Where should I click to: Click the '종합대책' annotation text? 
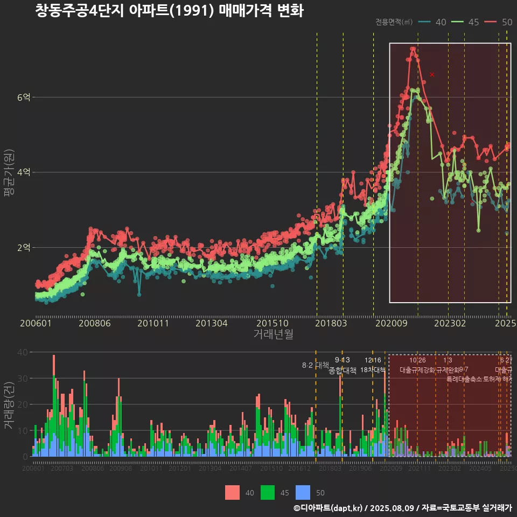pyautogui.click(x=343, y=371)
